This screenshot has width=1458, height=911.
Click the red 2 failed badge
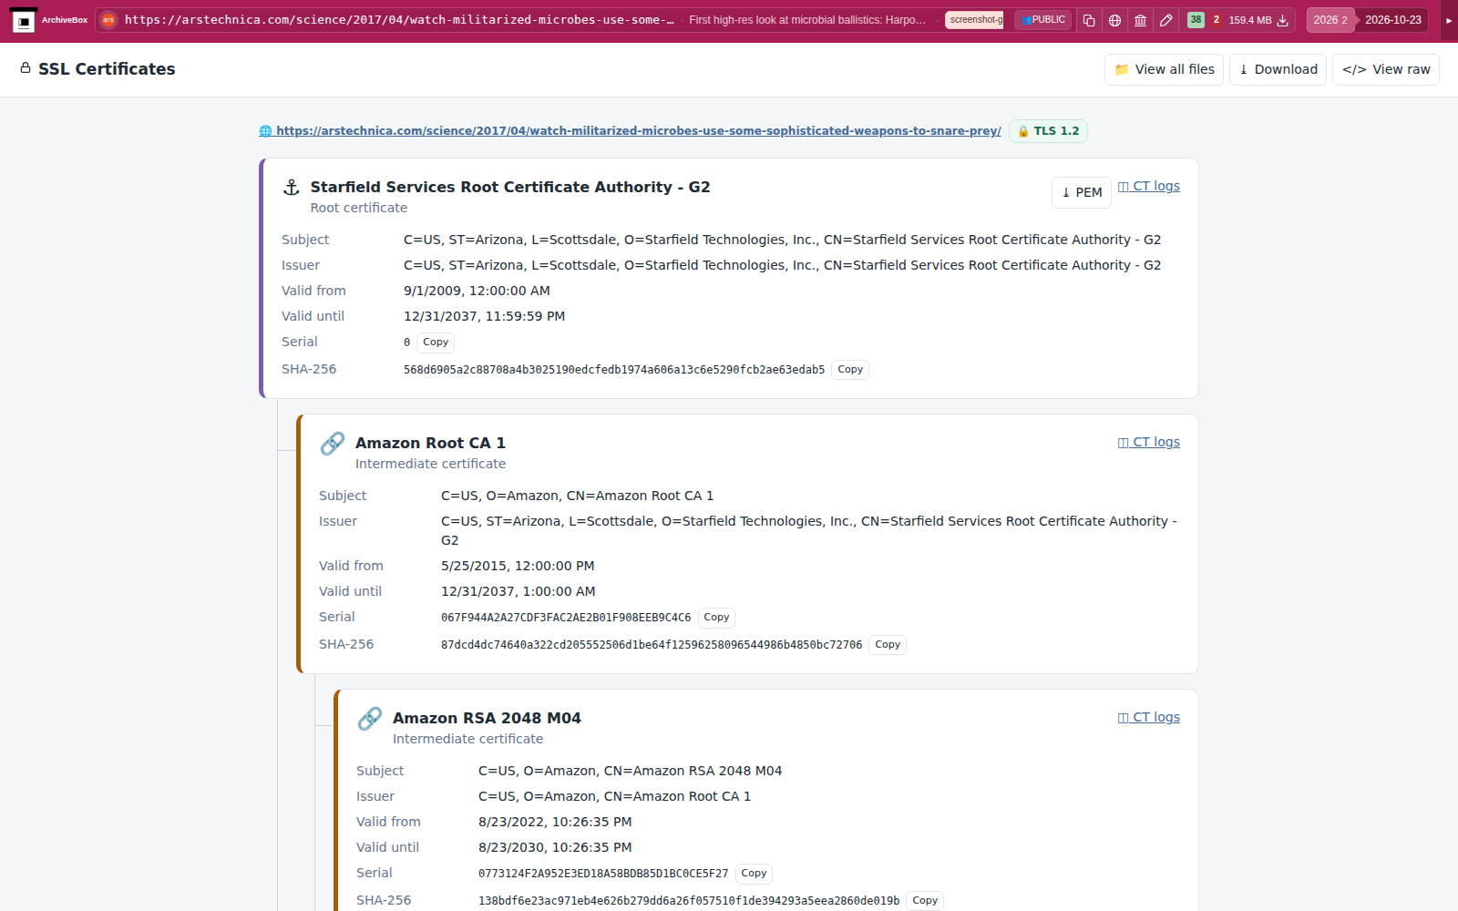1216,20
